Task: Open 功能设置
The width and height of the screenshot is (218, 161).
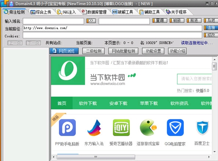Action: (153, 51)
